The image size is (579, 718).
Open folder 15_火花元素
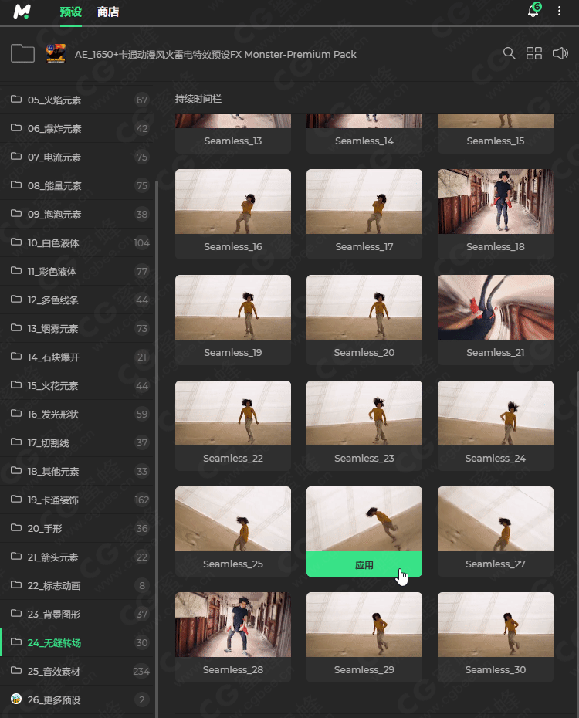[77, 385]
